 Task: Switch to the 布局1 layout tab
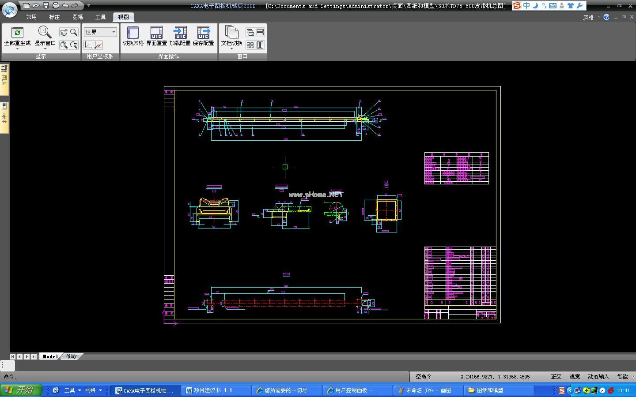pos(72,356)
